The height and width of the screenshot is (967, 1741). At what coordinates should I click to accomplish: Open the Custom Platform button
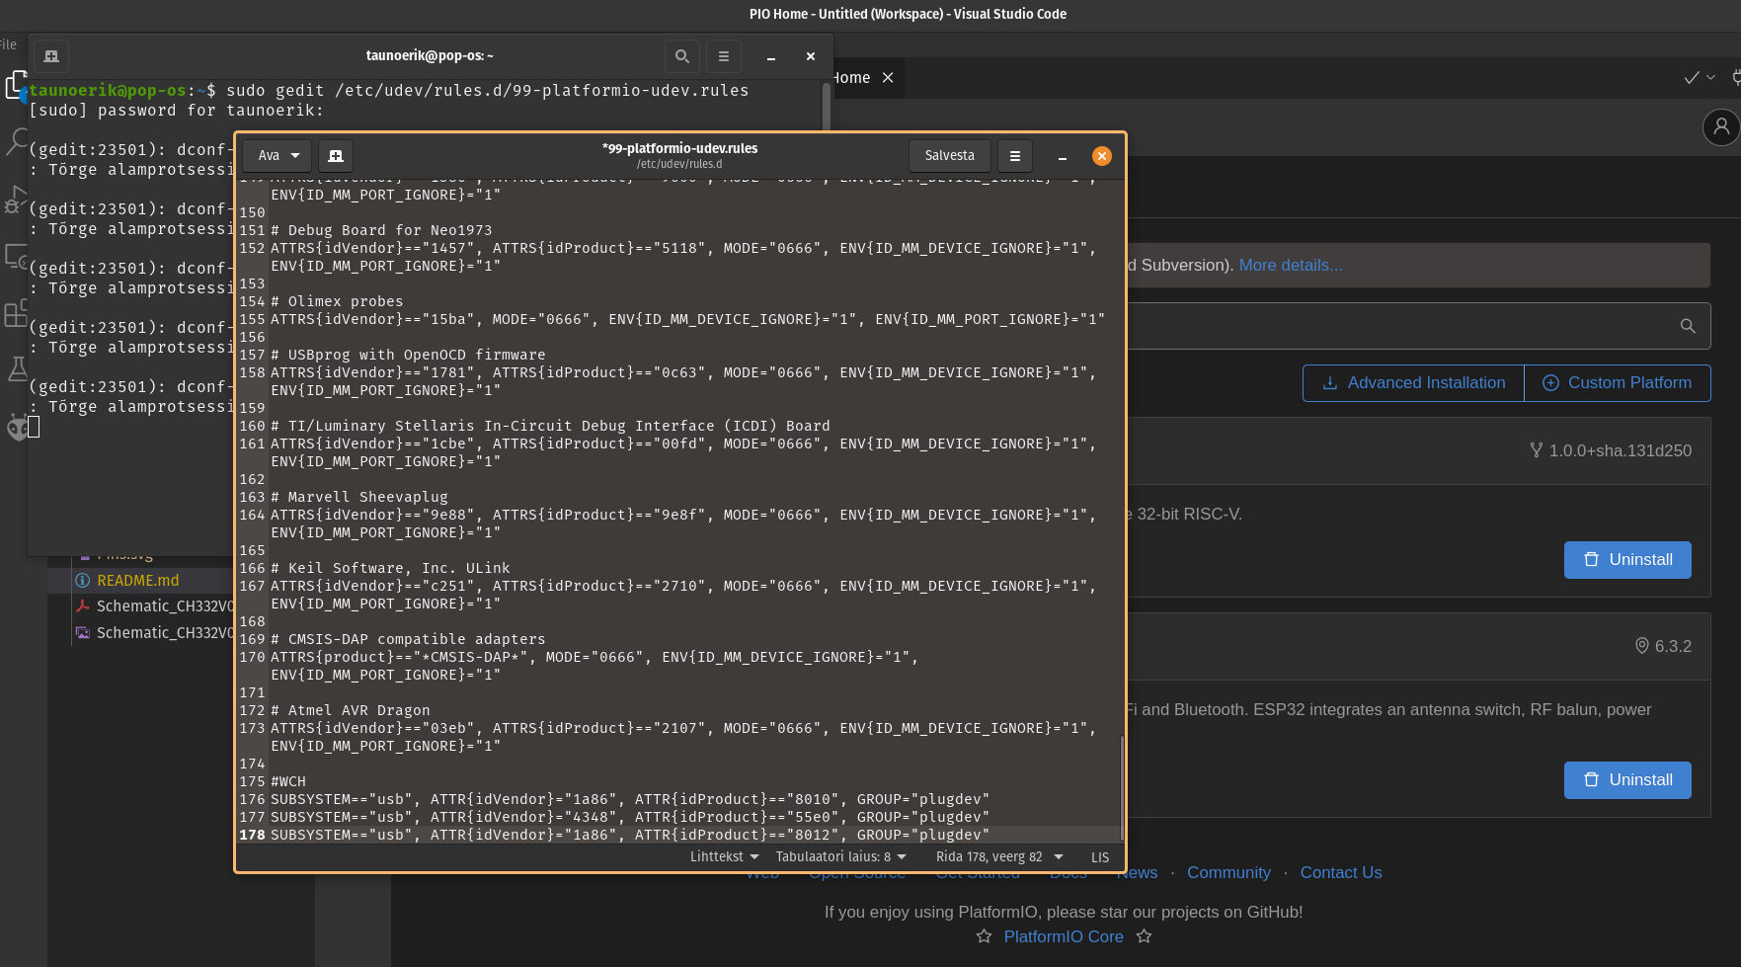tap(1617, 383)
